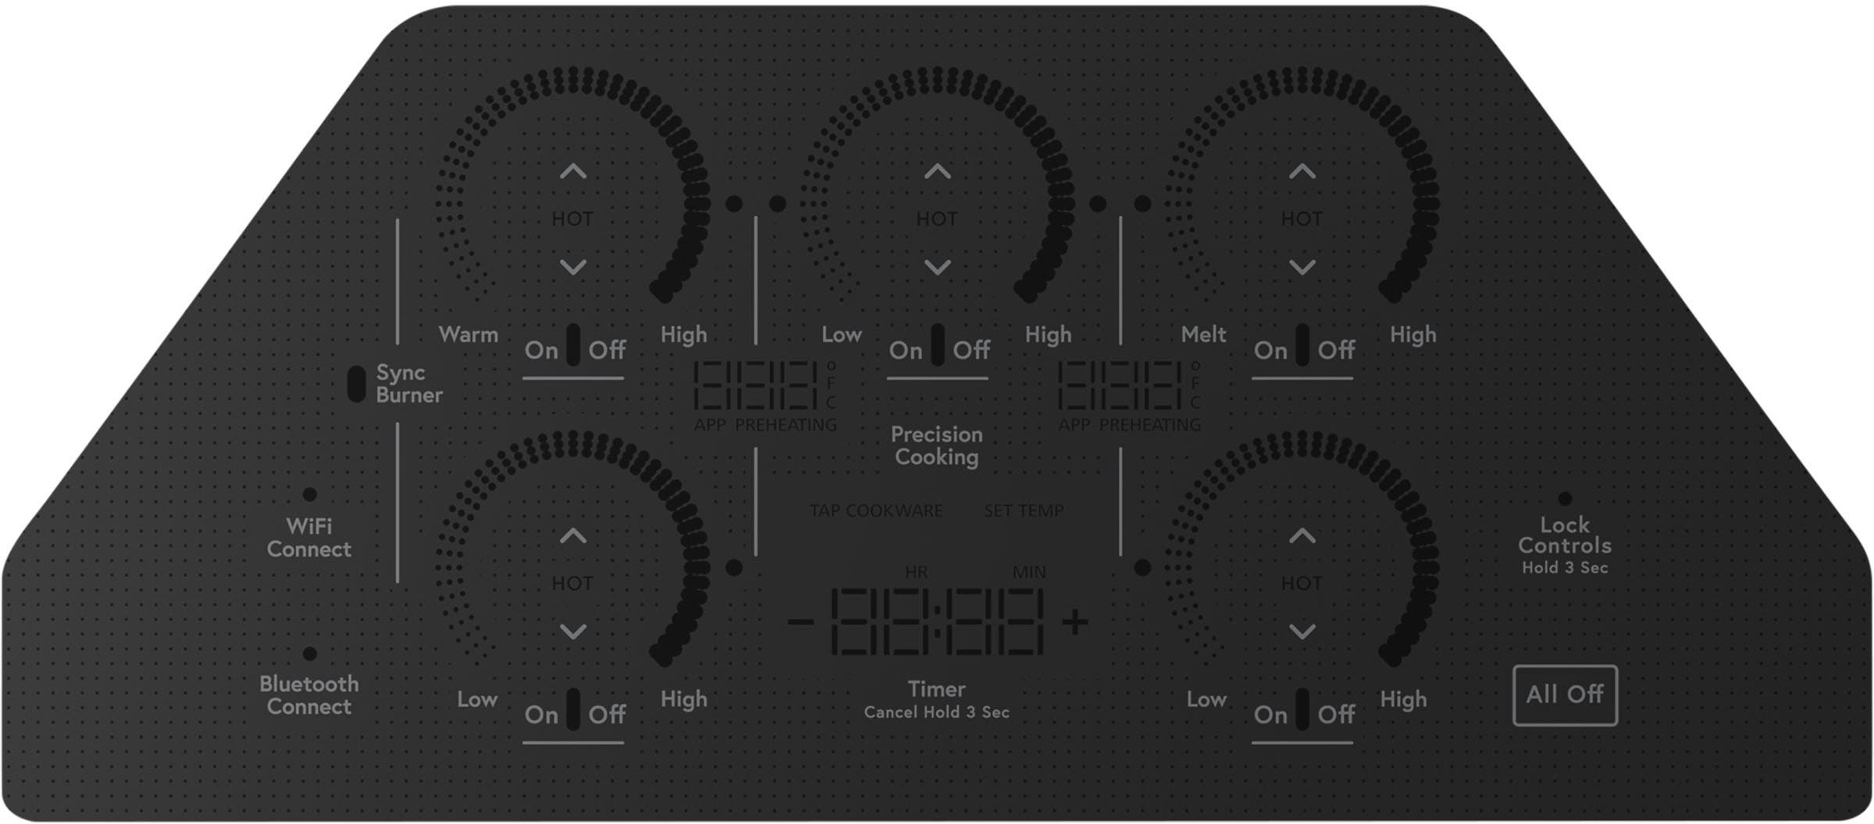This screenshot has width=1874, height=824.
Task: Increase timer with plus sign
Action: coord(1075,622)
